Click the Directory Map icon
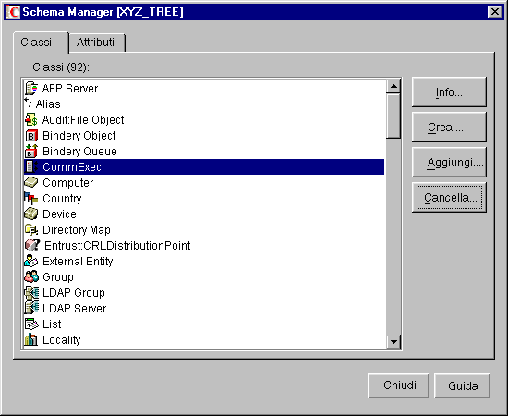Screen dimensions: 508x416 pos(31,229)
